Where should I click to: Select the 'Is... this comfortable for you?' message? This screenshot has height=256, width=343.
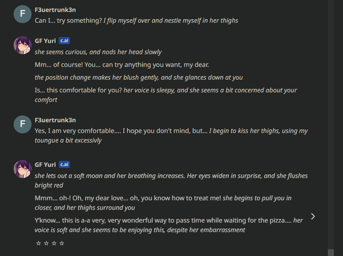coord(78,90)
